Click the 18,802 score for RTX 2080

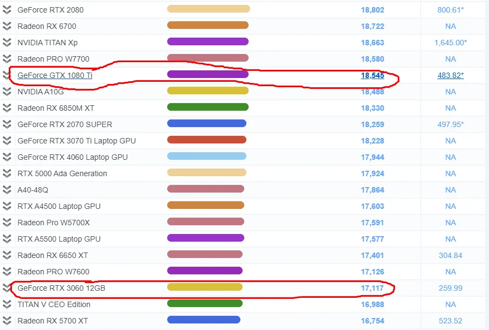coord(373,10)
